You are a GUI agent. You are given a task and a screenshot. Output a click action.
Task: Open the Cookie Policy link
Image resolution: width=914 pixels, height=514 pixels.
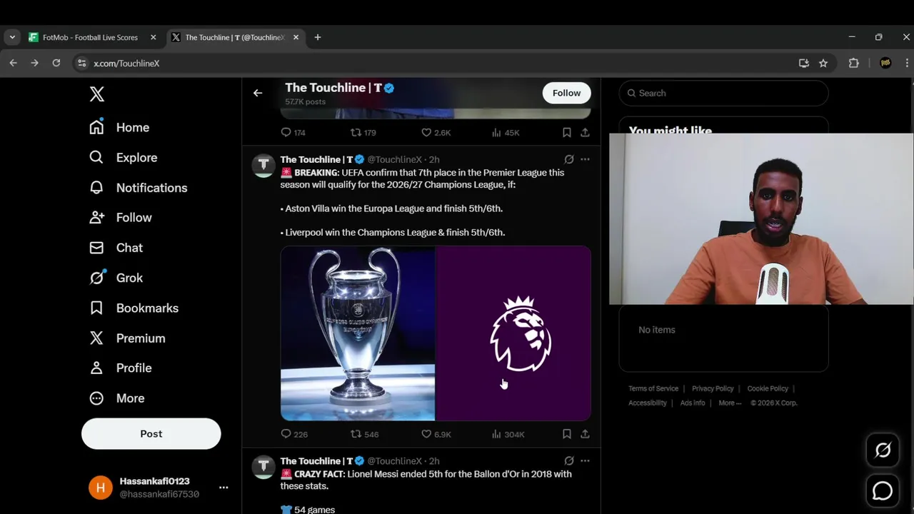768,388
